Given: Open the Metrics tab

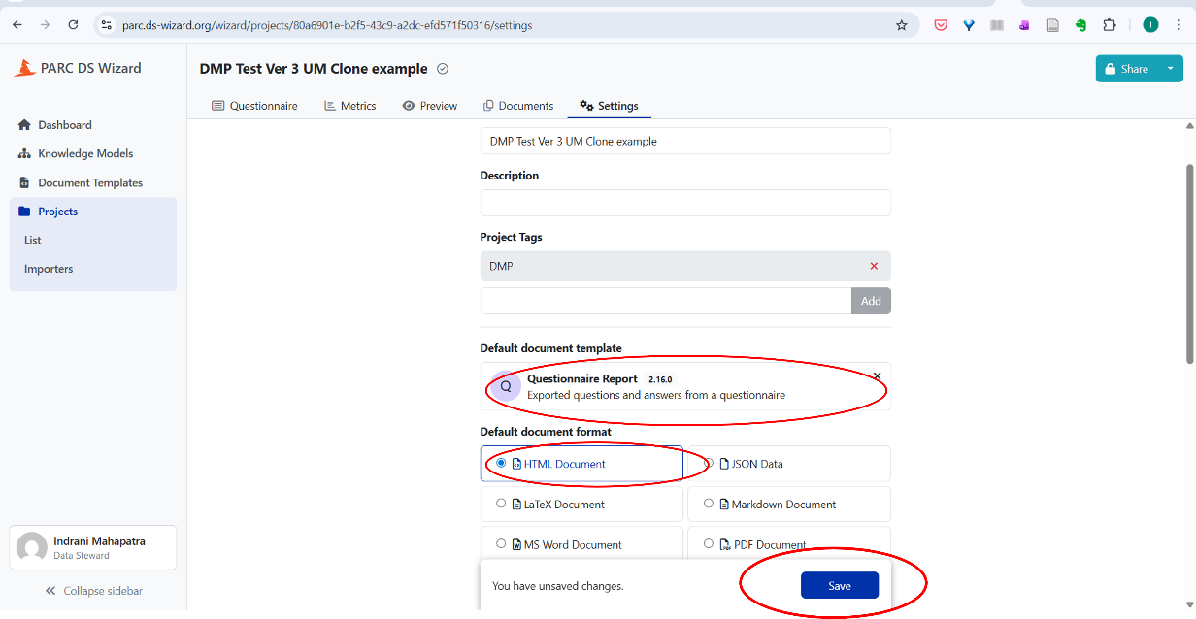Looking at the screenshot, I should point(349,106).
